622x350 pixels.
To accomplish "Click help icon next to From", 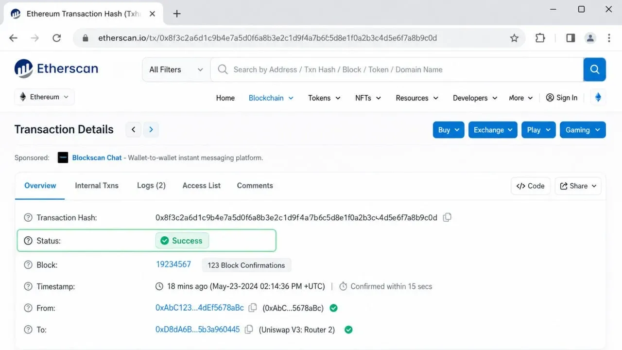I will (x=28, y=308).
